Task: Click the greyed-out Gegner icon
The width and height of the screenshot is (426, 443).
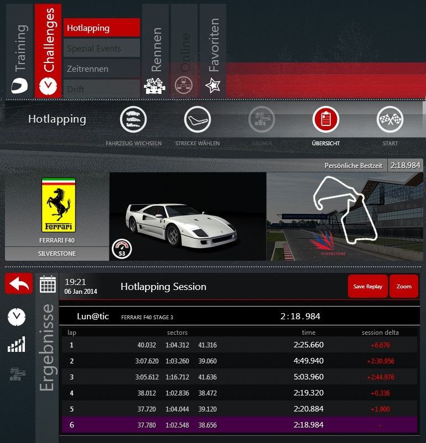Action: tap(262, 119)
